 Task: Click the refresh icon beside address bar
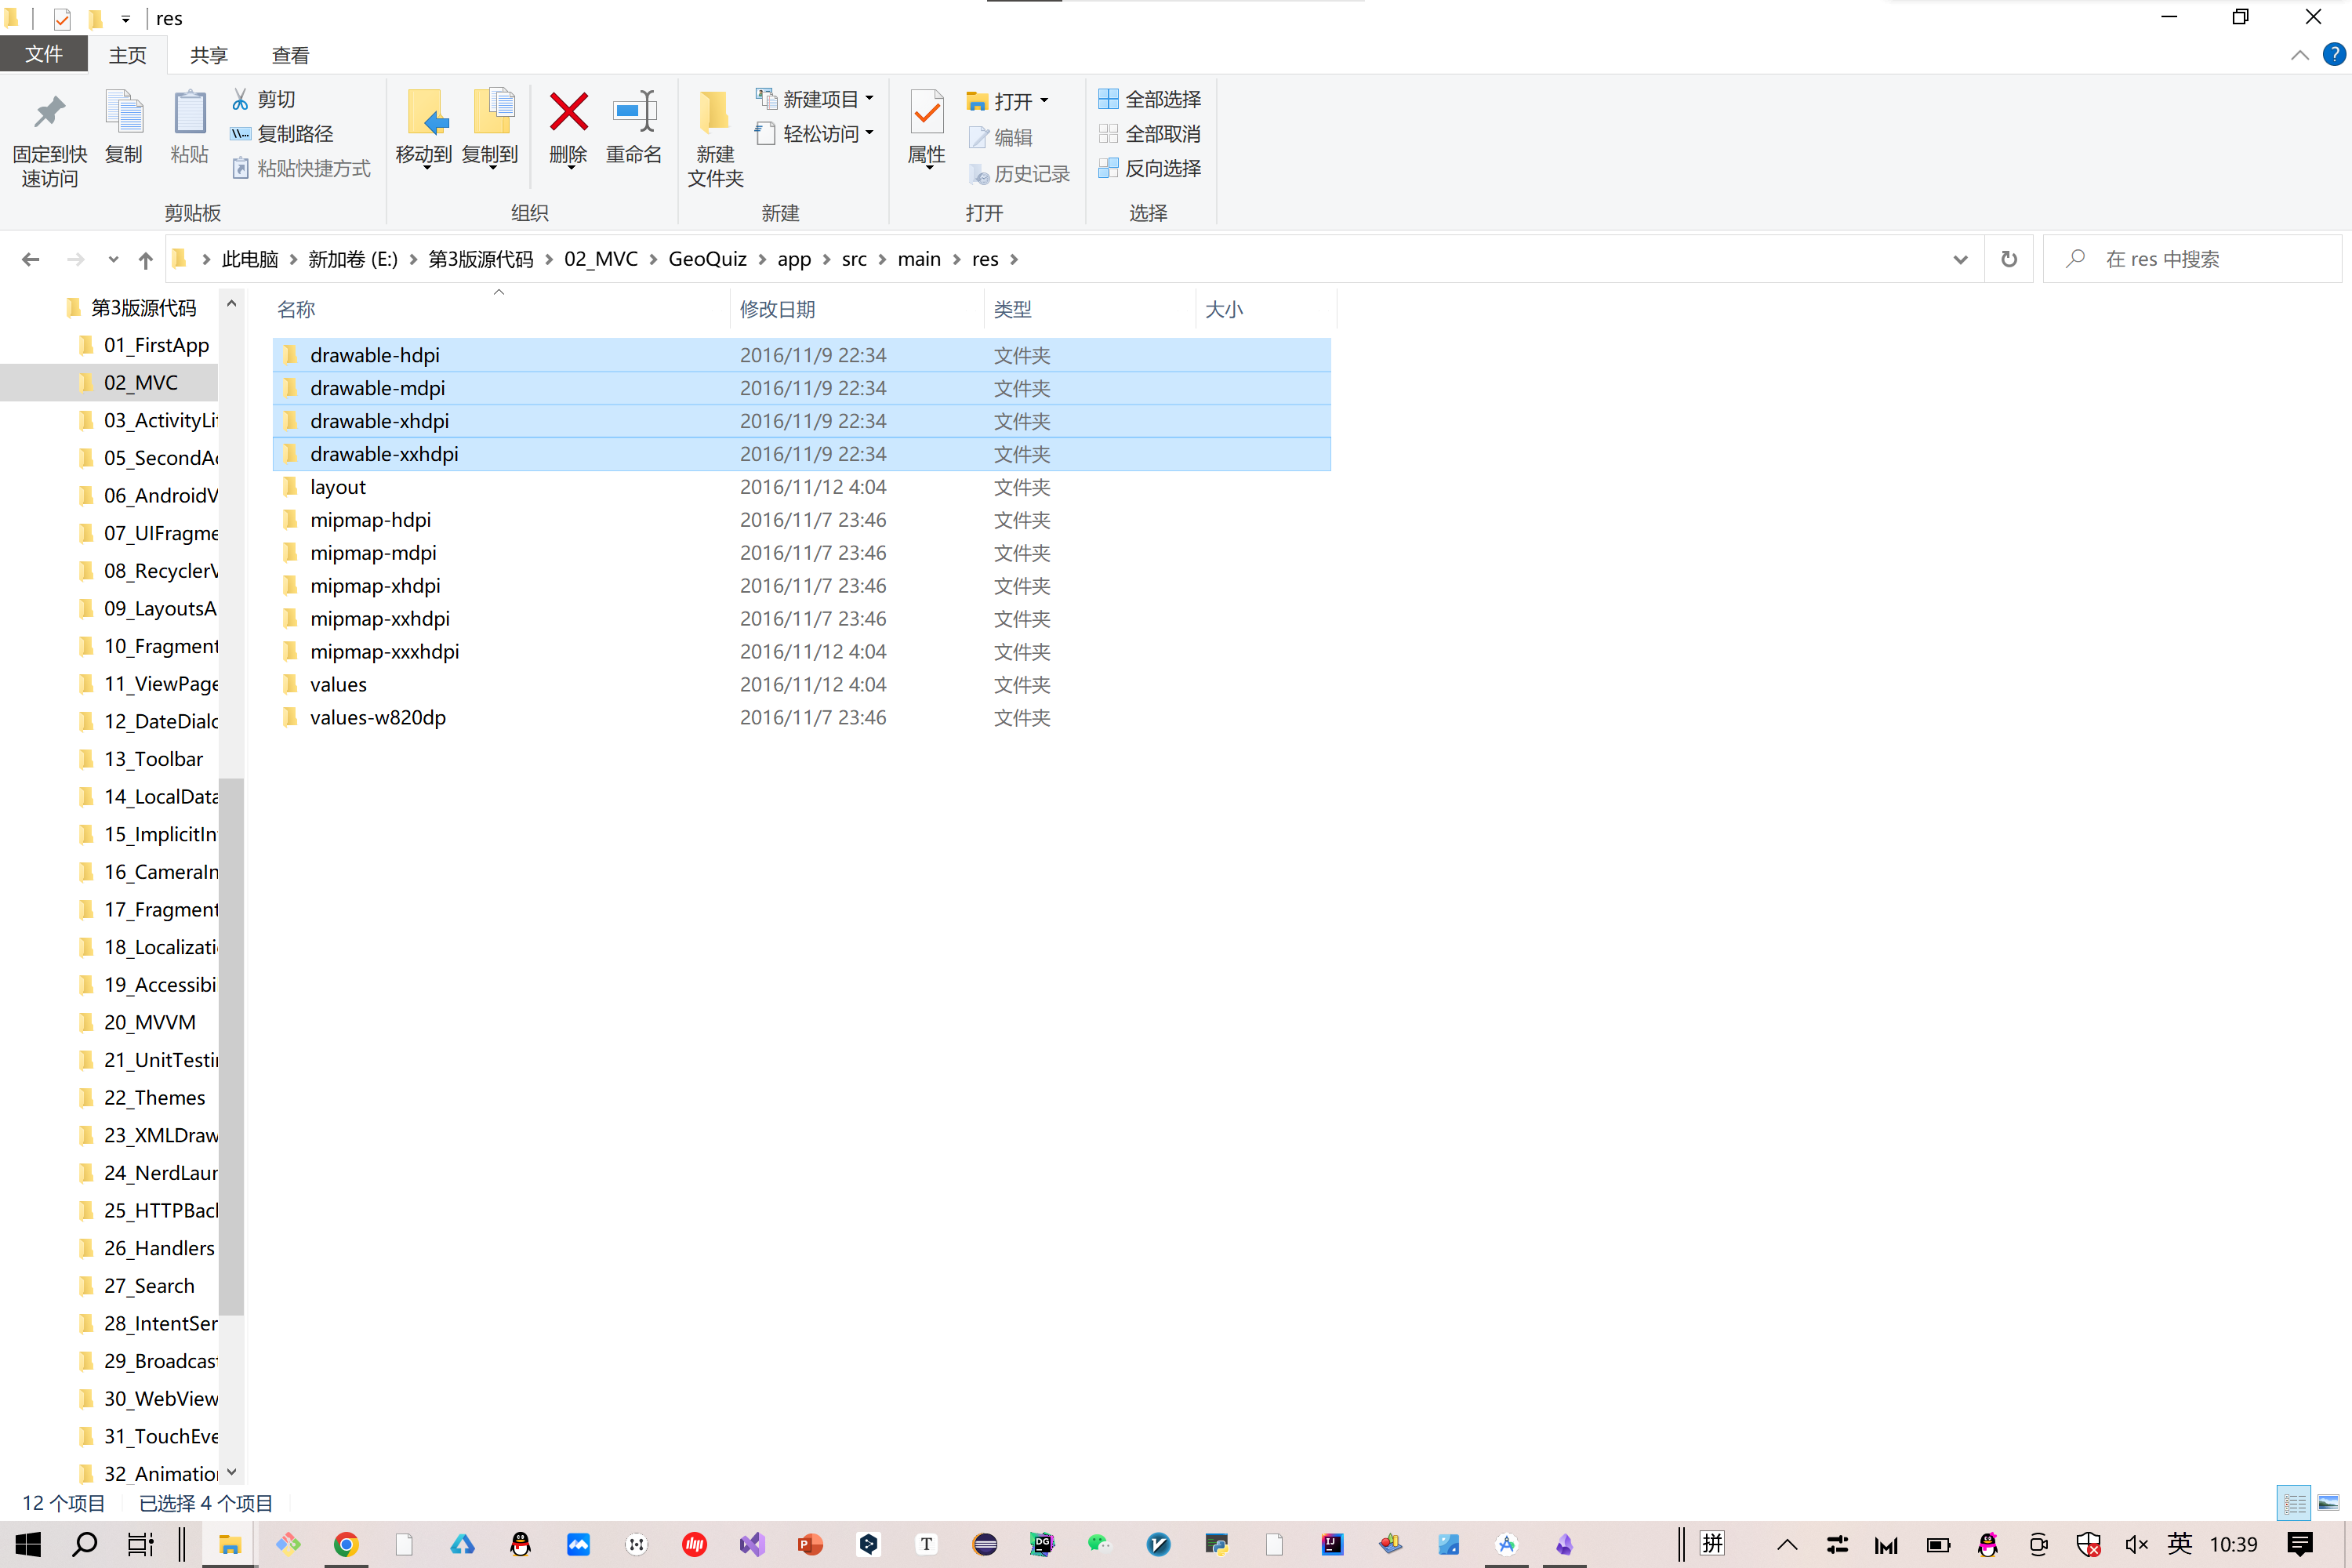(x=2008, y=259)
